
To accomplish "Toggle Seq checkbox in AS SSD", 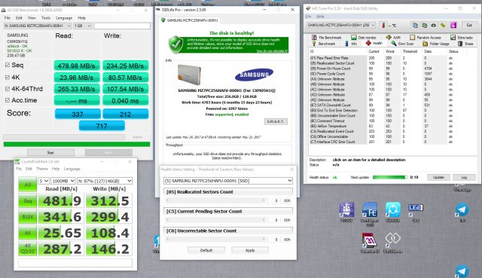I will [x=8, y=65].
